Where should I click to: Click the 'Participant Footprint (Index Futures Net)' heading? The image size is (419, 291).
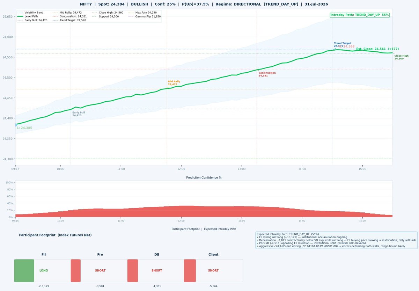click(55, 235)
